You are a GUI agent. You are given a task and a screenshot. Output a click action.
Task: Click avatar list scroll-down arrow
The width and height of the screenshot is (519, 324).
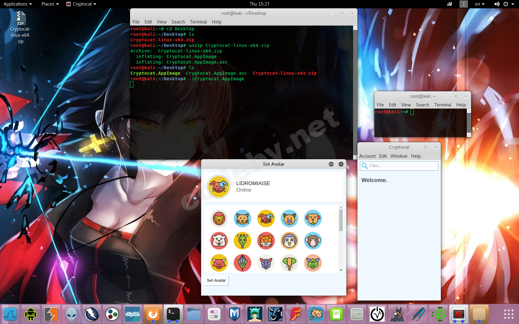[341, 270]
